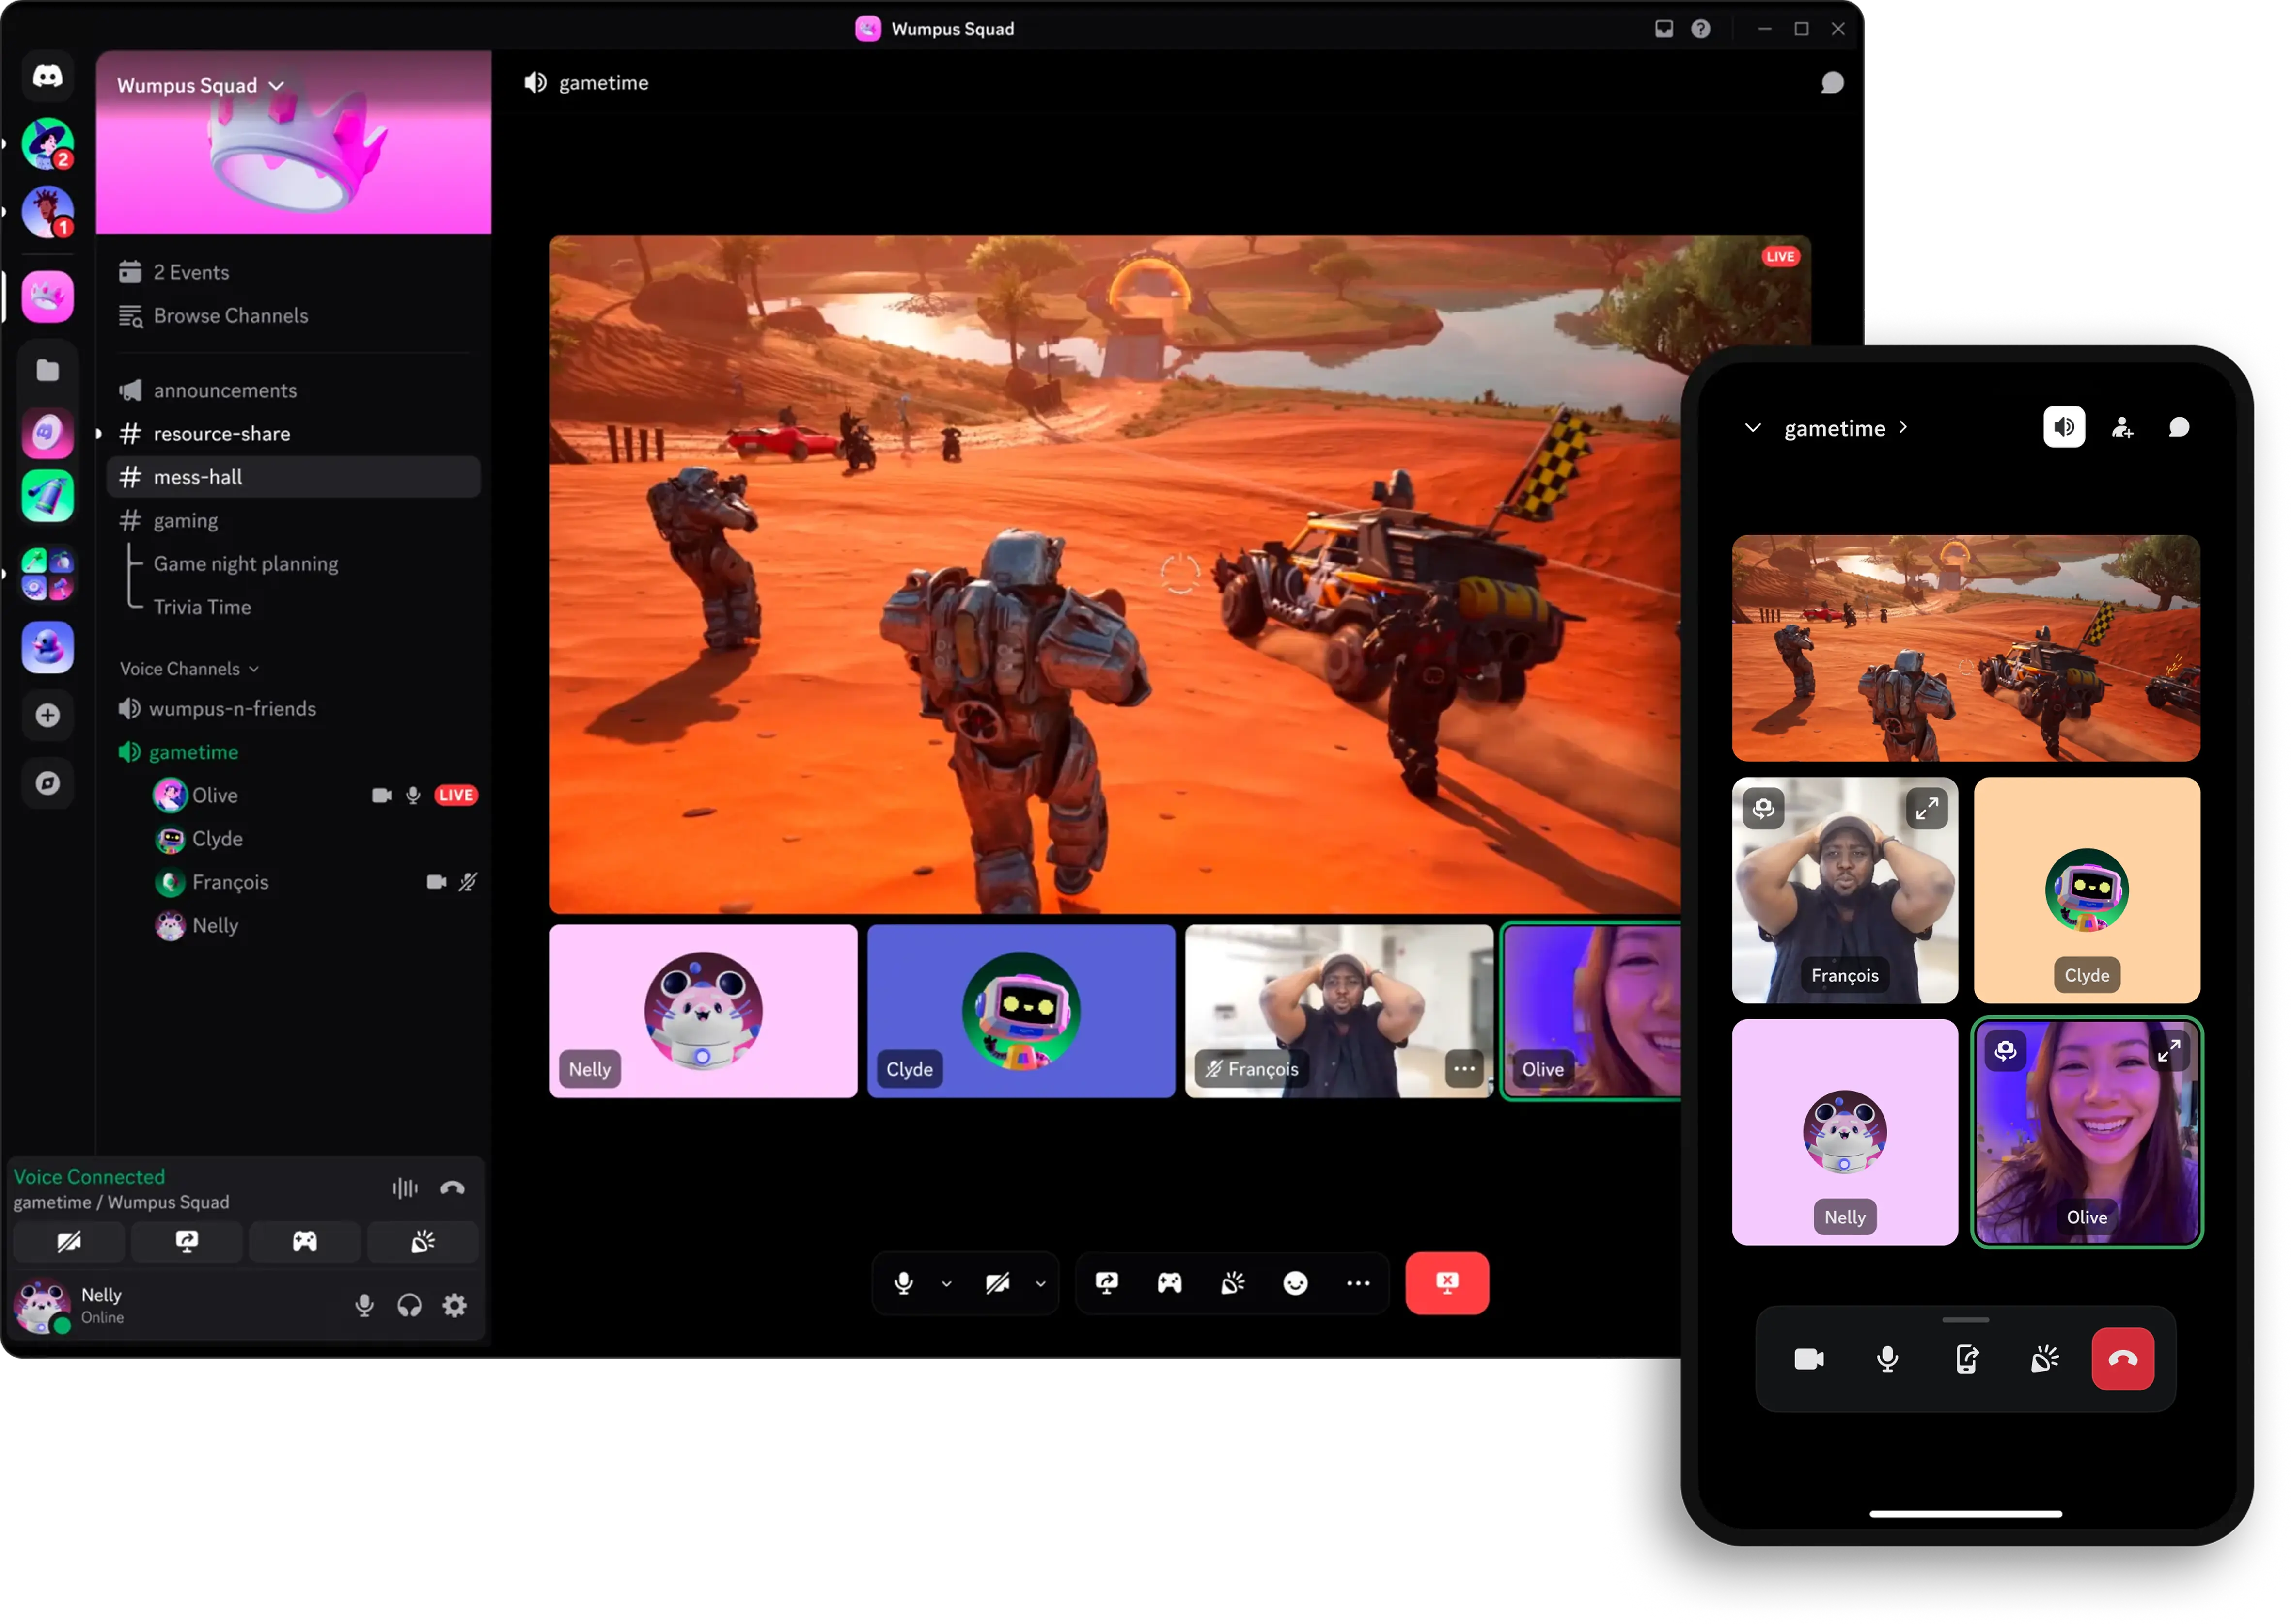
Task: Toggle deafen headphones in user panel
Action: (409, 1305)
